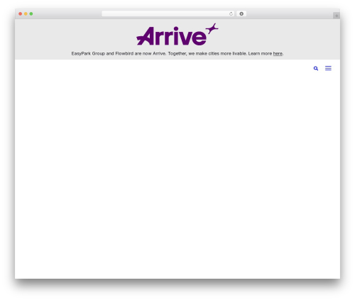Click the Arrive logo
355x300 pixels.
coord(177,35)
